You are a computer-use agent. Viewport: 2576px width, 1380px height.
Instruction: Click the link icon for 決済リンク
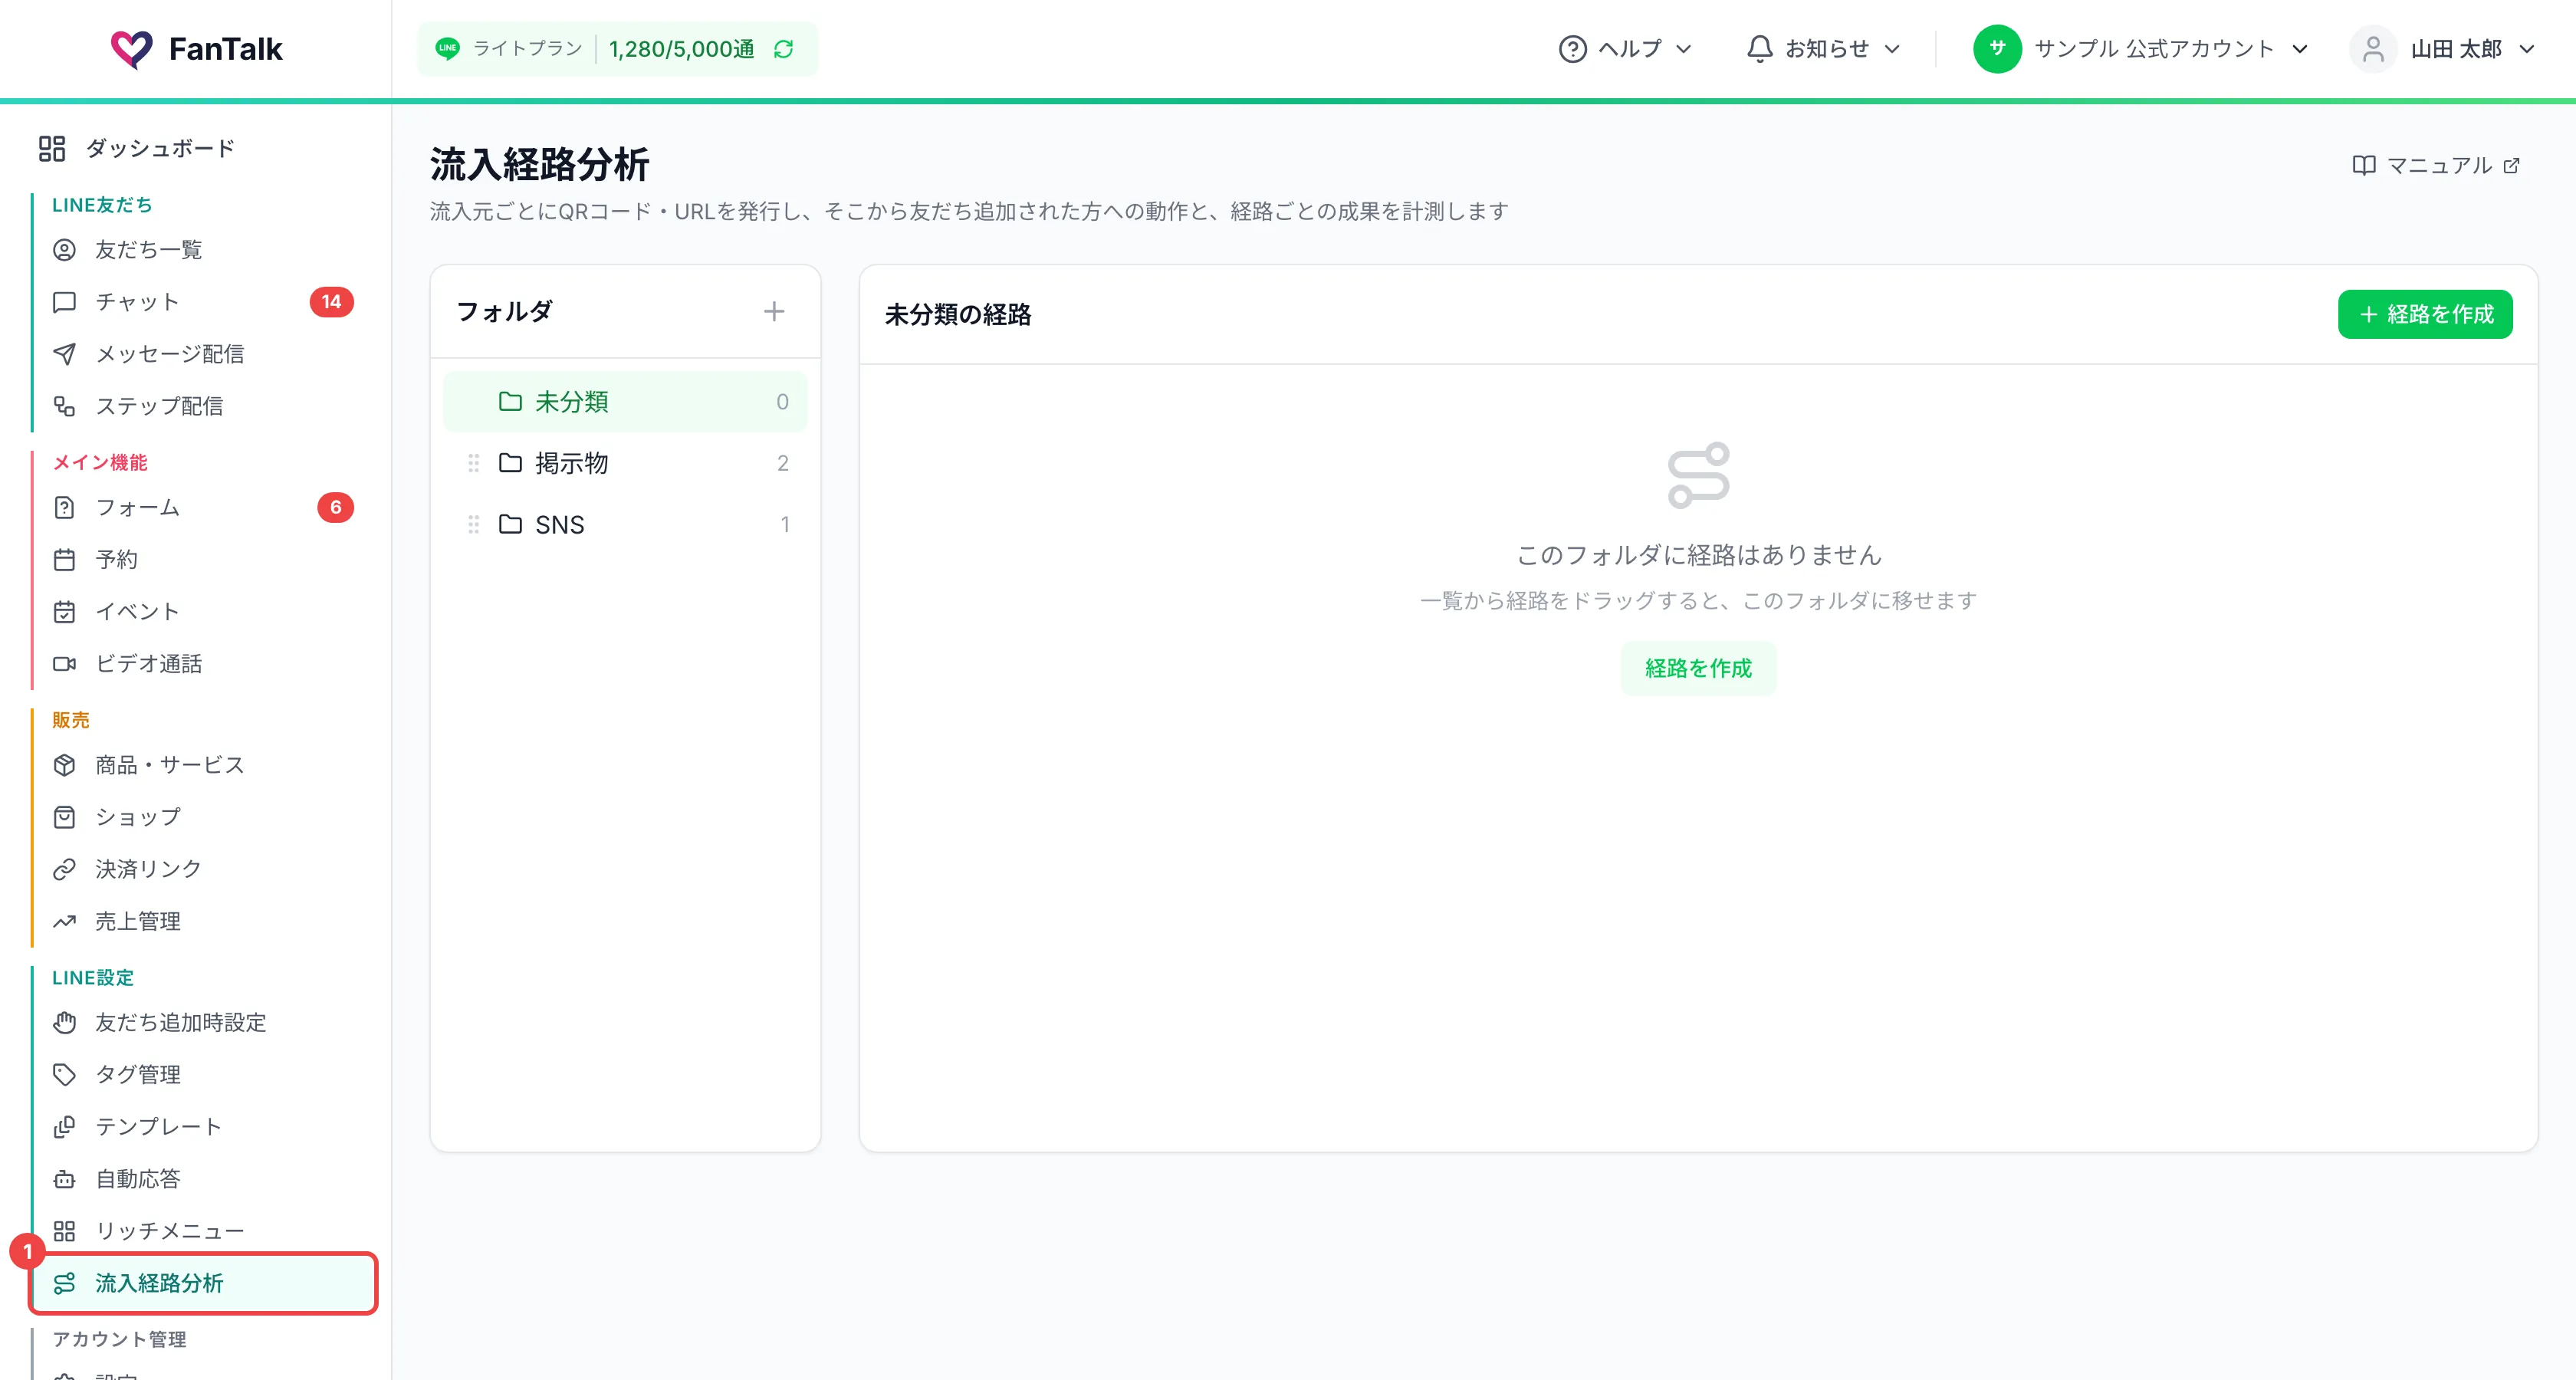[64, 869]
